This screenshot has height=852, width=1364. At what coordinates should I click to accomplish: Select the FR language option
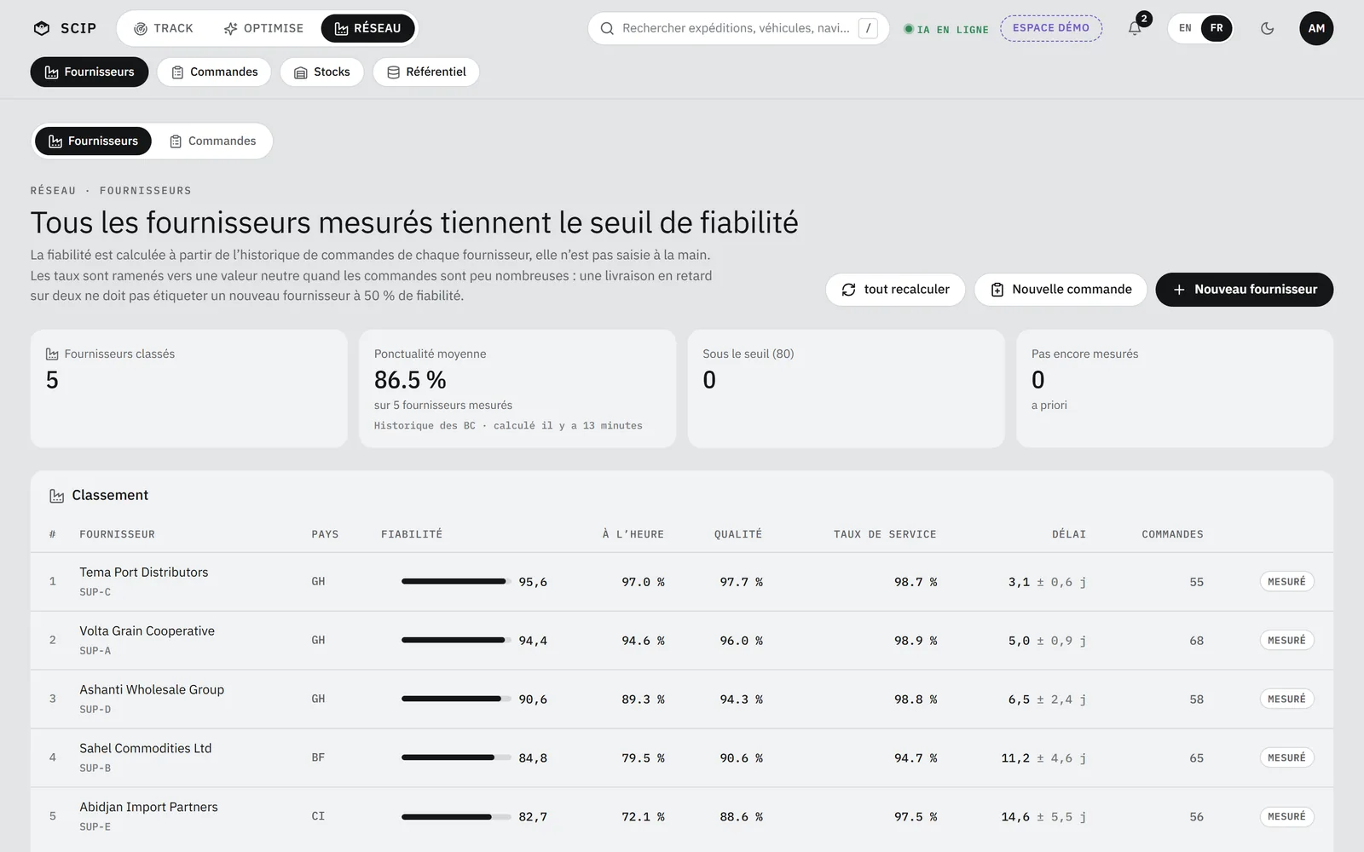1217,28
